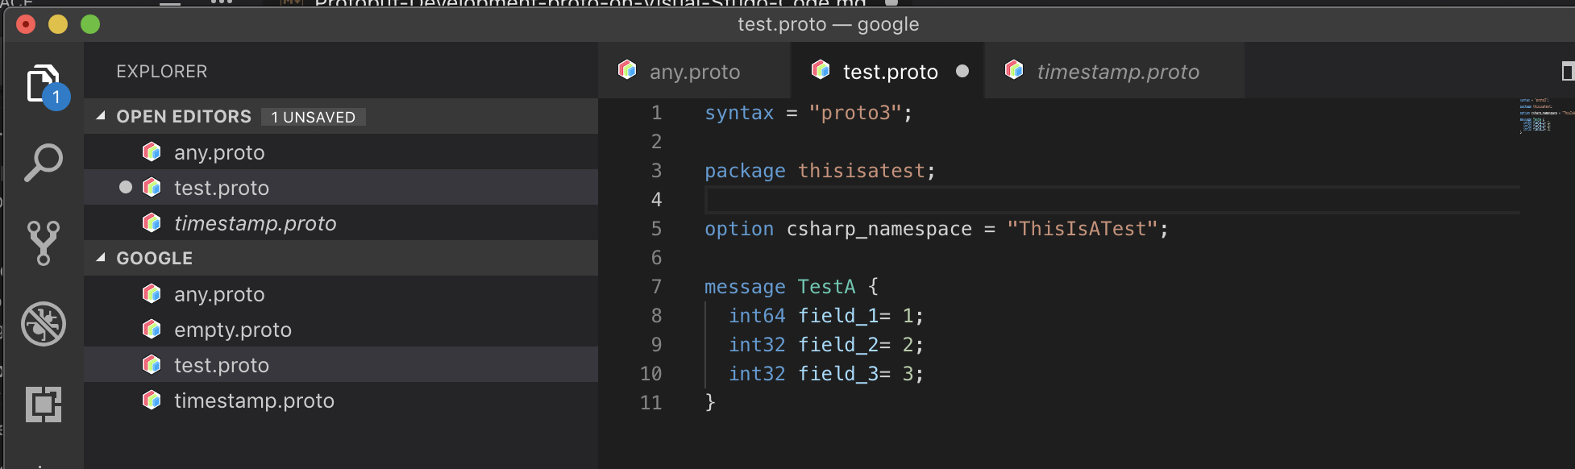Open the Source Control view icon
Image resolution: width=1575 pixels, height=469 pixels.
pos(44,243)
